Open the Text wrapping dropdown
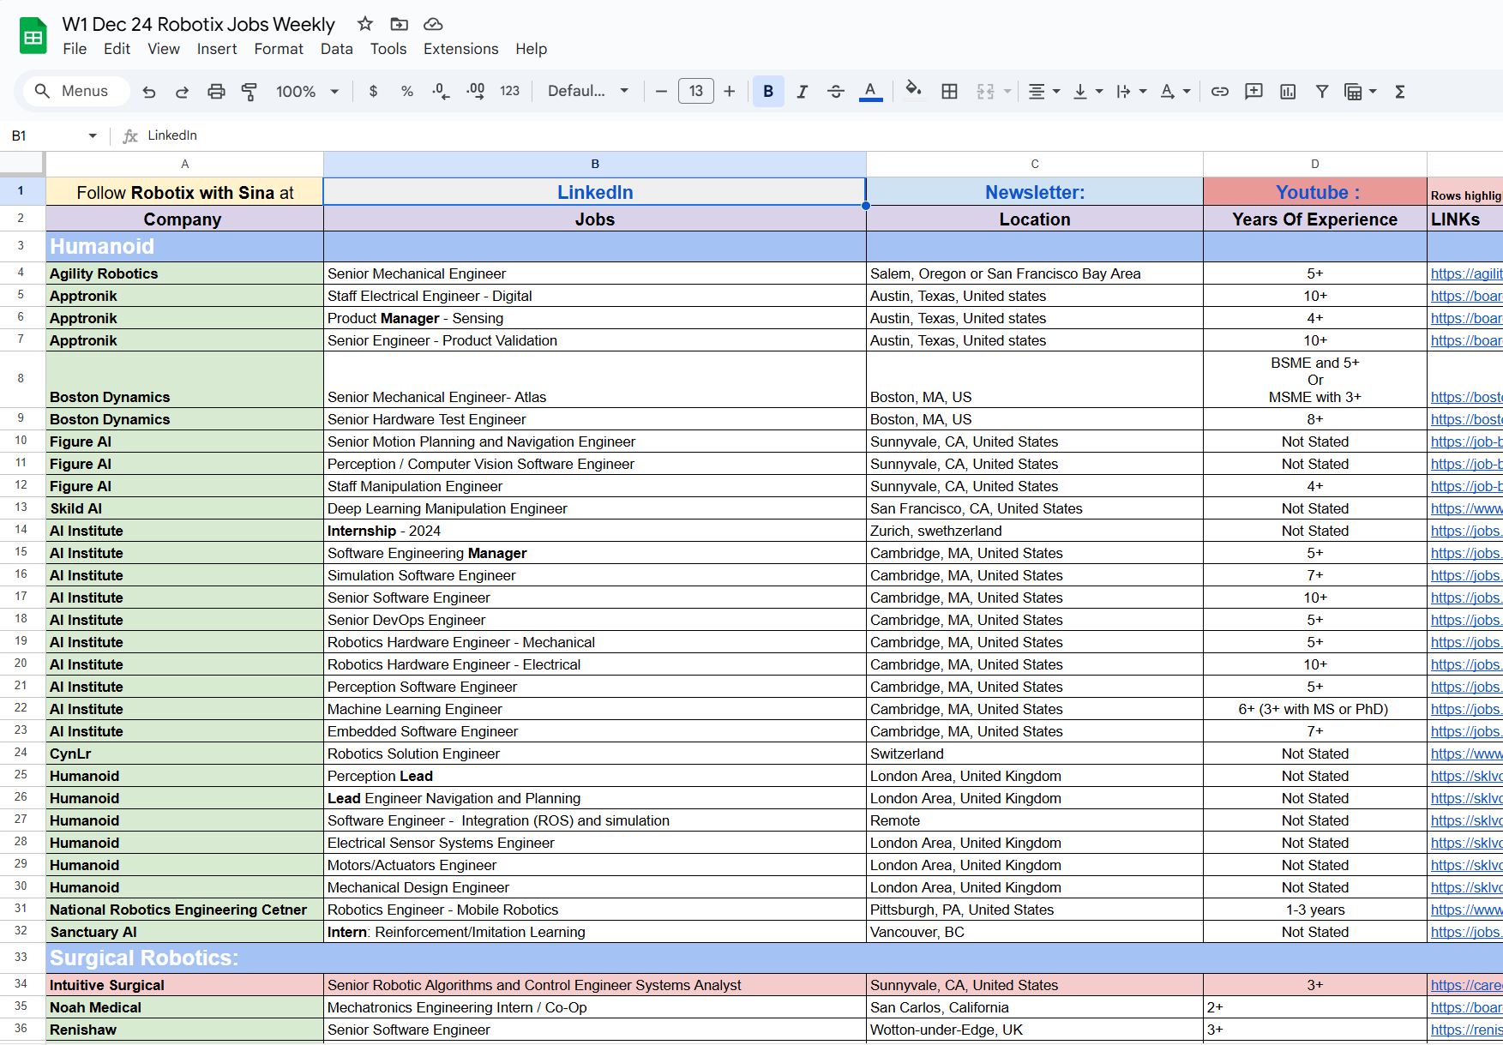Viewport: 1503px width, 1045px height. pos(1131,91)
